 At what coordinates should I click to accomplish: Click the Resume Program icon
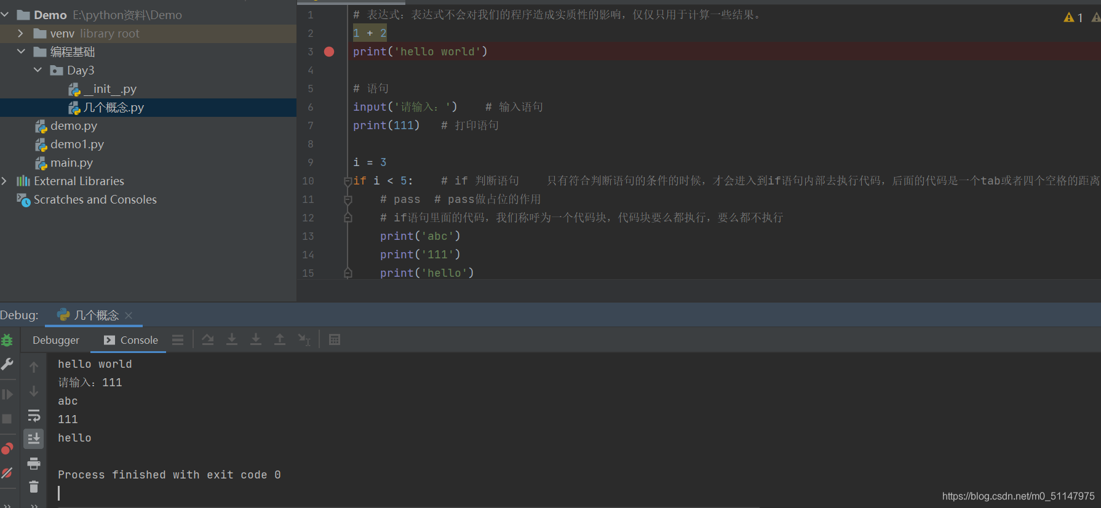coord(7,394)
